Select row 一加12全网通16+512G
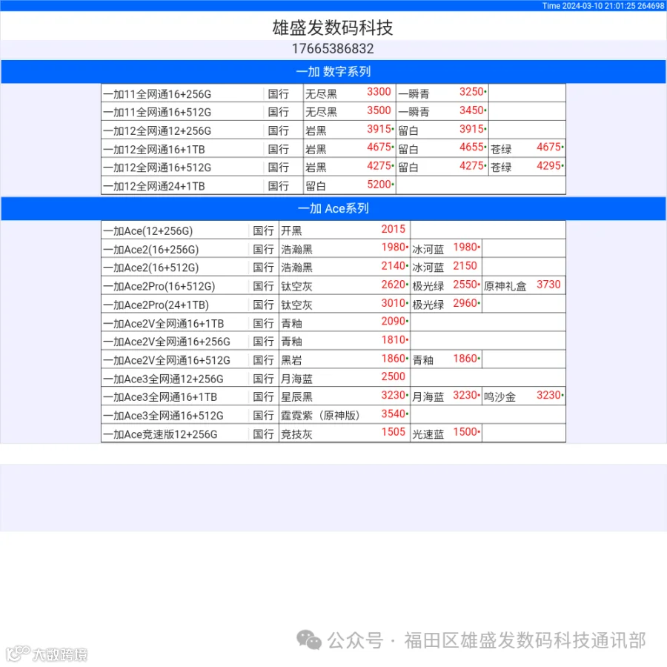 tap(333, 167)
